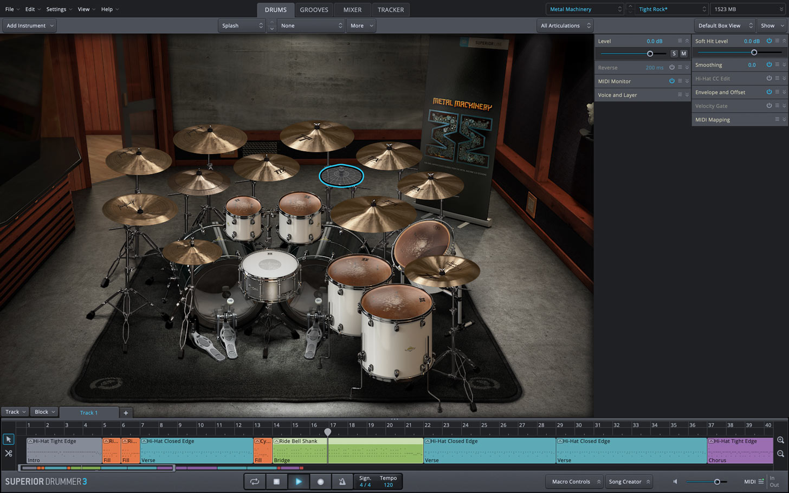Open the None dropdown selector
The height and width of the screenshot is (493, 789).
311,25
